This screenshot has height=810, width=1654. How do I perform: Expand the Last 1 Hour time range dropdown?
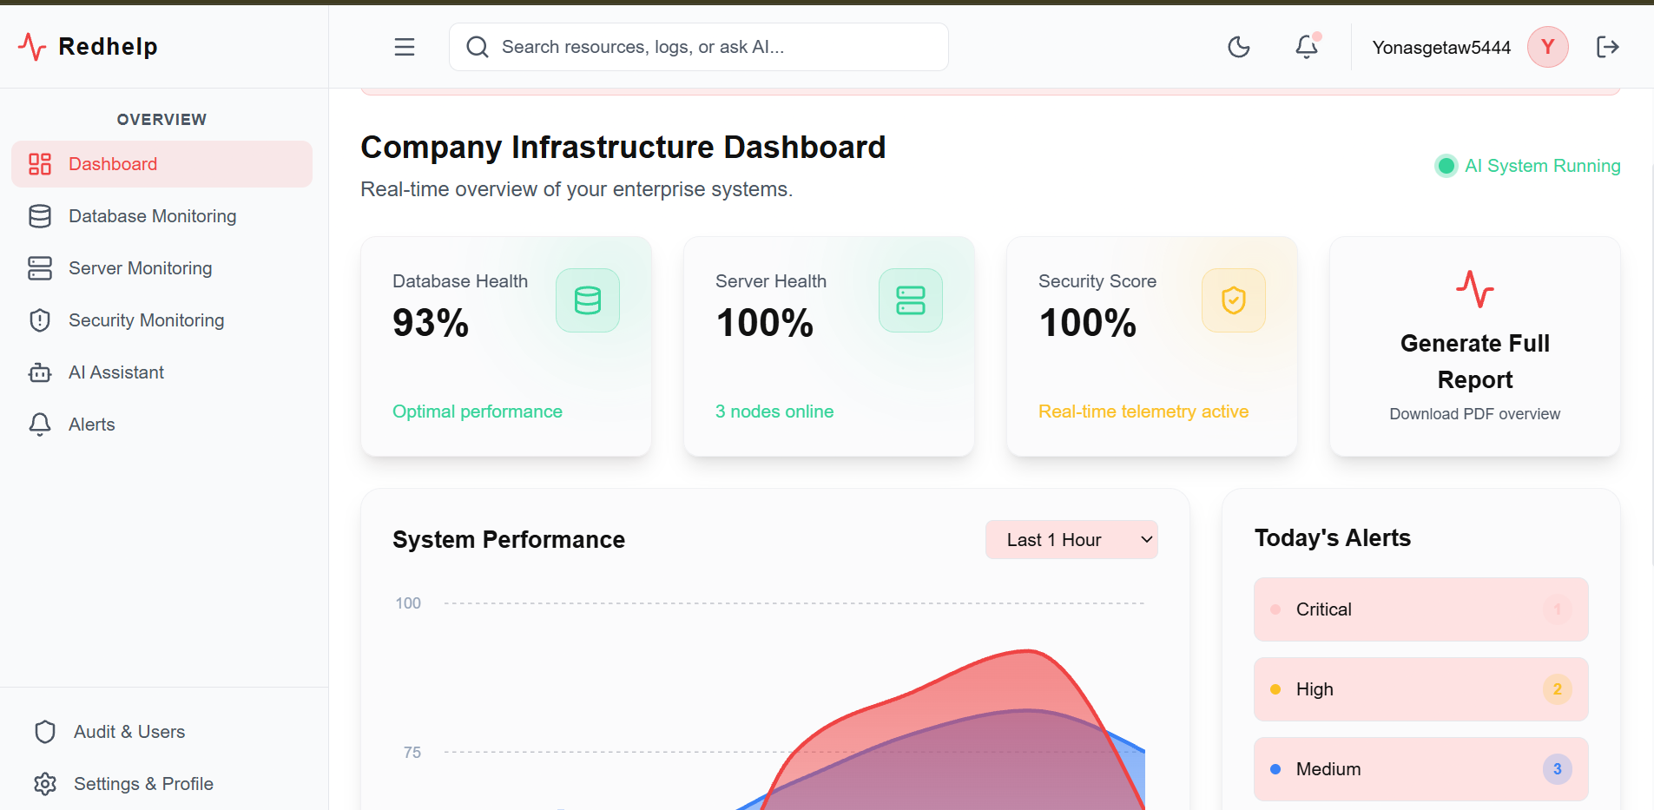click(1071, 540)
